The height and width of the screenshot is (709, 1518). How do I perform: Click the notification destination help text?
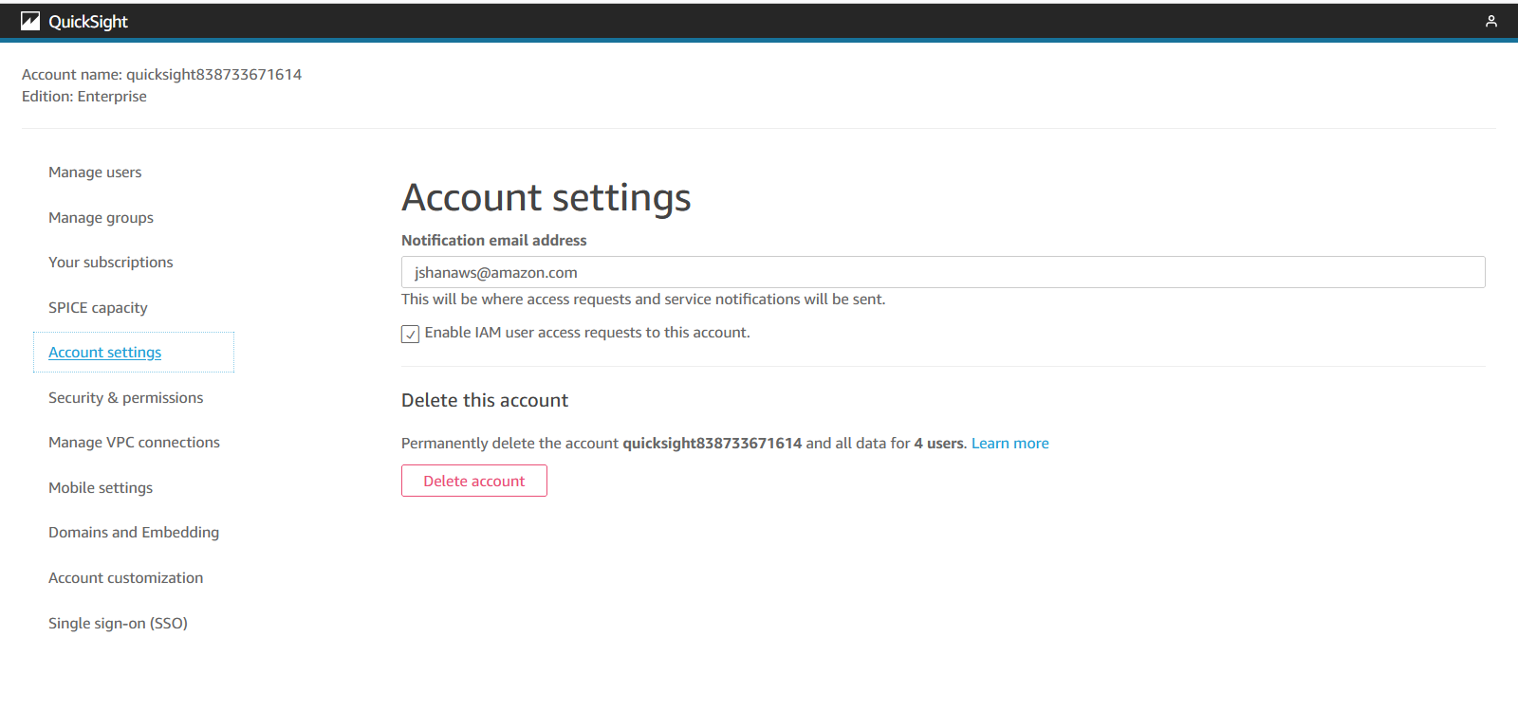tap(643, 300)
